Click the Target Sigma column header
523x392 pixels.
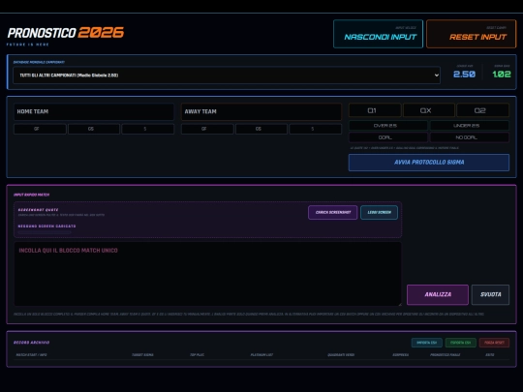tap(142, 355)
